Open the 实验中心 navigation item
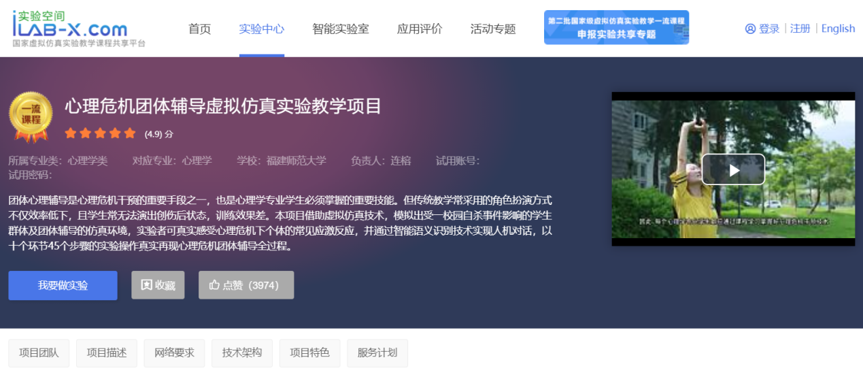 [261, 29]
